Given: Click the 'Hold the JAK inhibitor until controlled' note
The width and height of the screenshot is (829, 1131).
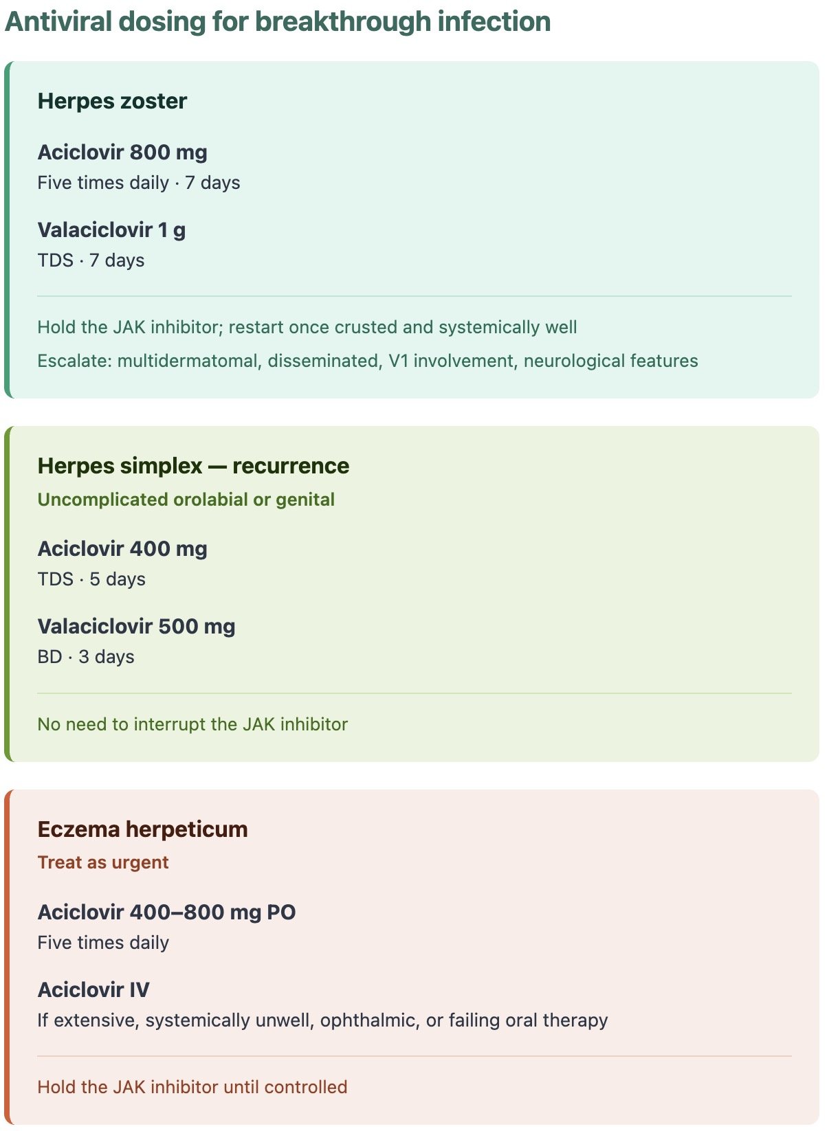Looking at the screenshot, I should tap(192, 1087).
